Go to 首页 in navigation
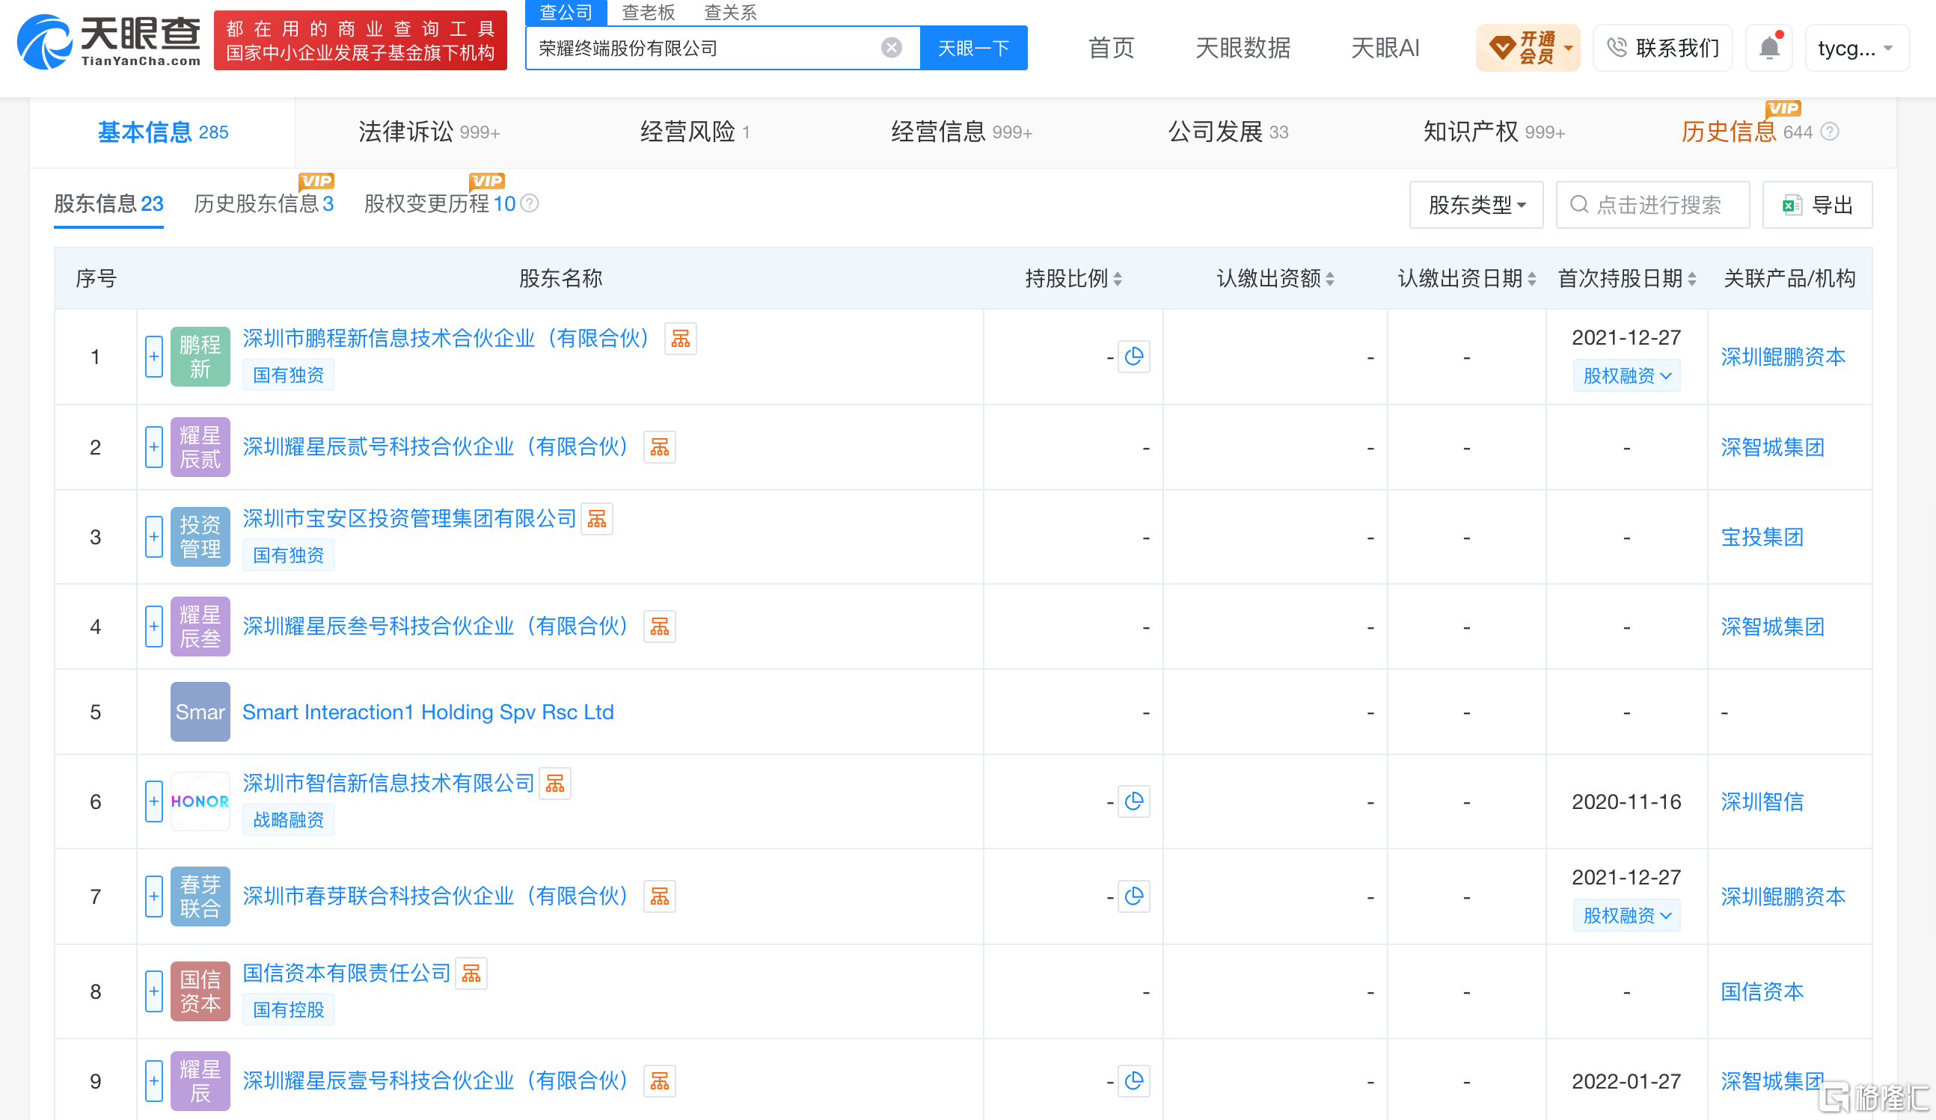The image size is (1936, 1120). [1111, 49]
